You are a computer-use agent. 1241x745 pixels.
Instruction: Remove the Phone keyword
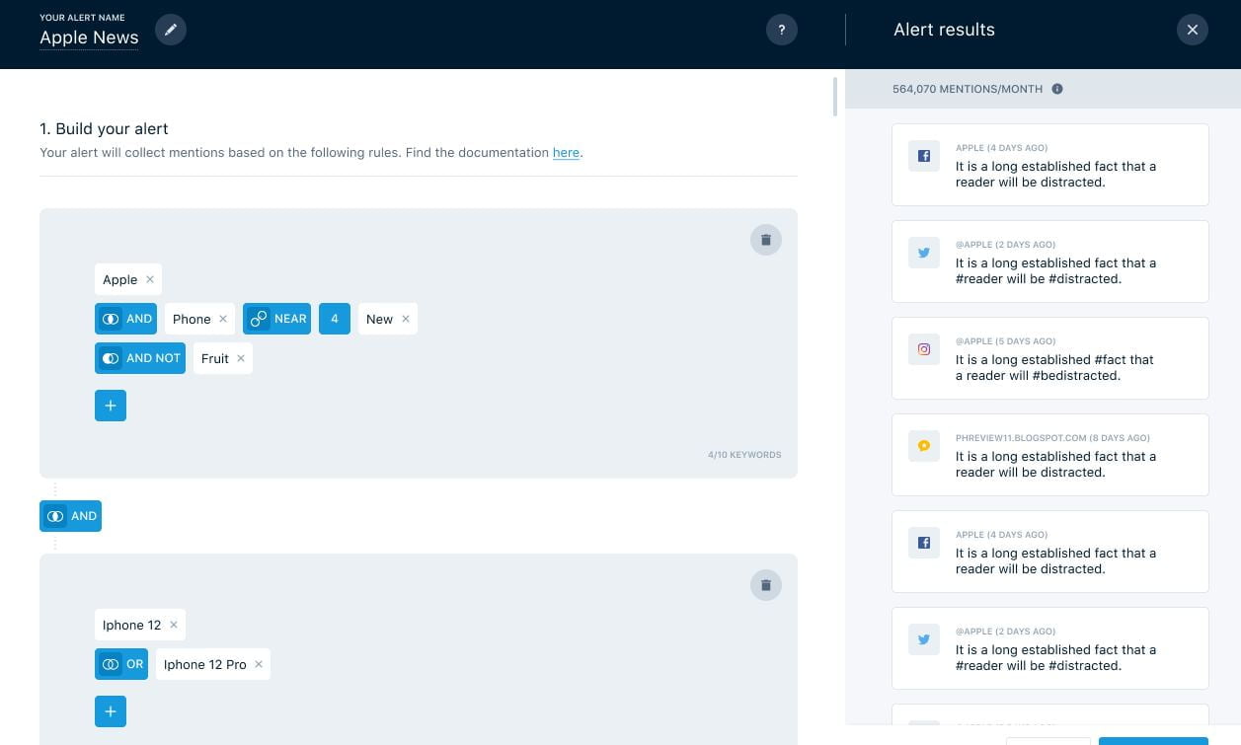(x=223, y=319)
